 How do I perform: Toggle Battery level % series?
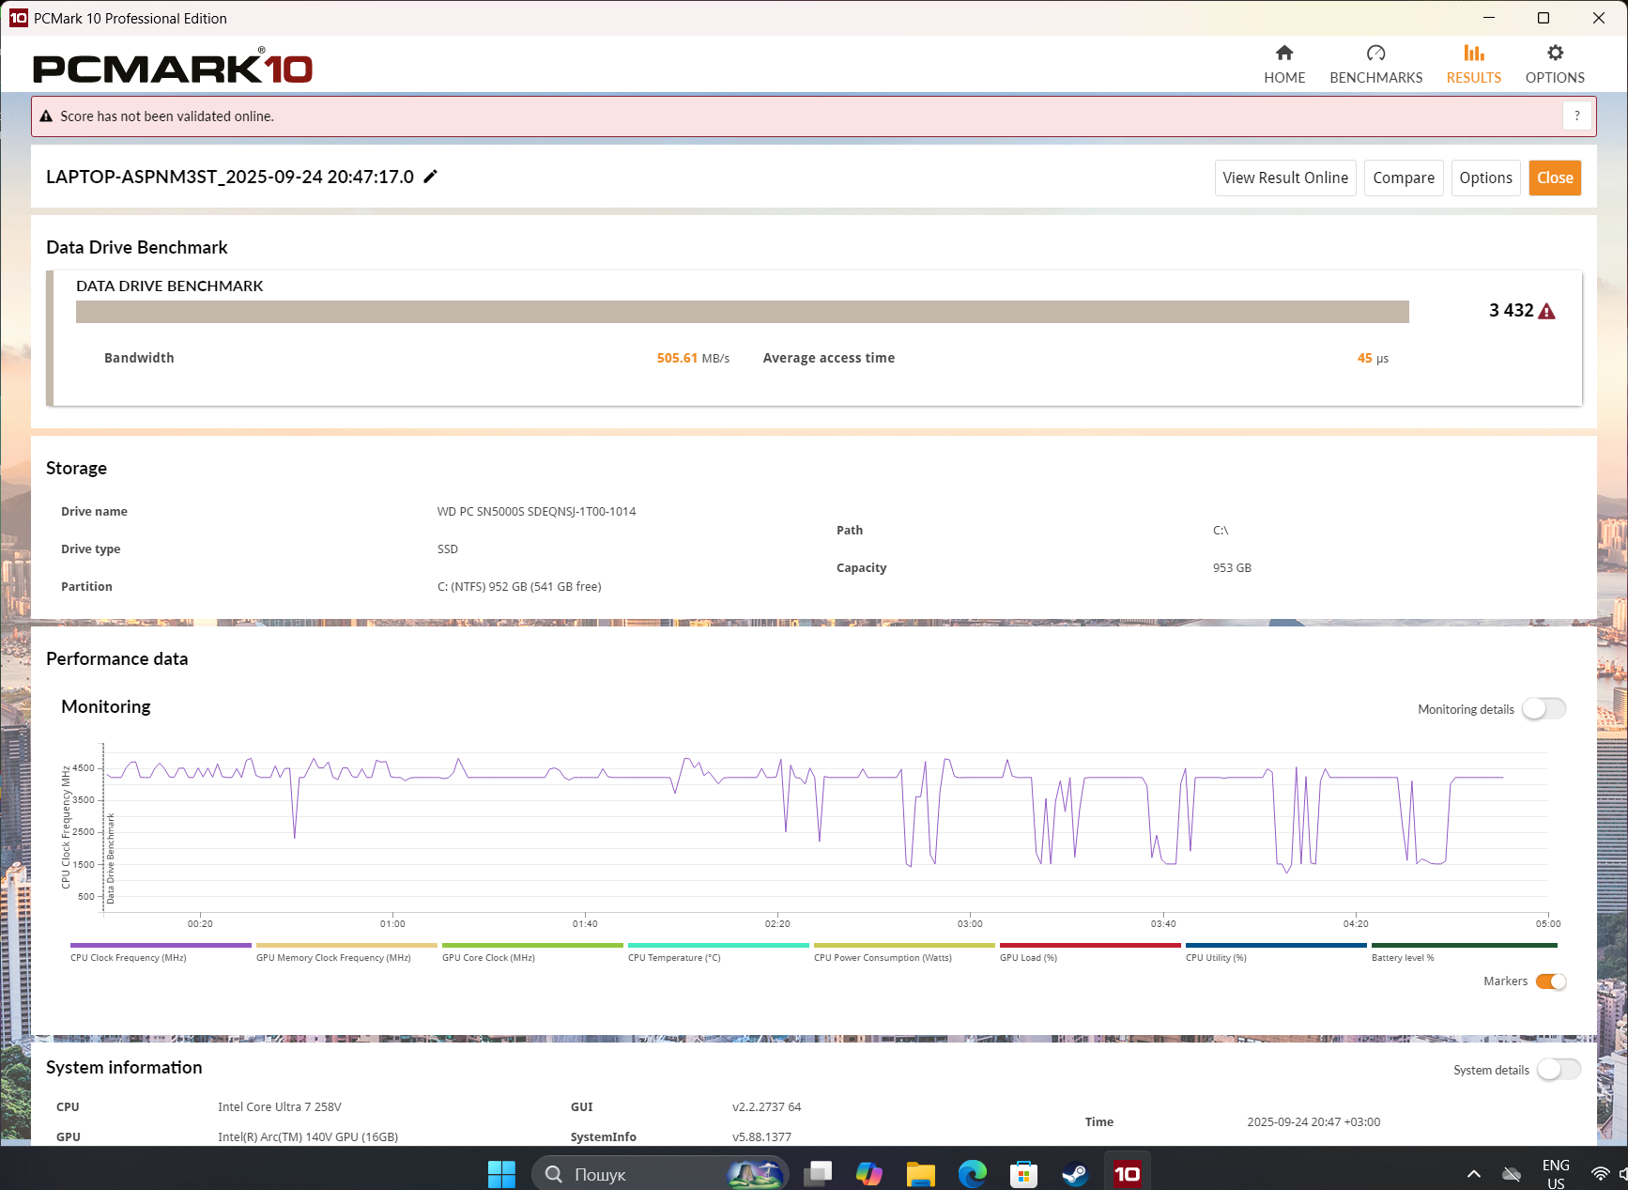point(1464,951)
